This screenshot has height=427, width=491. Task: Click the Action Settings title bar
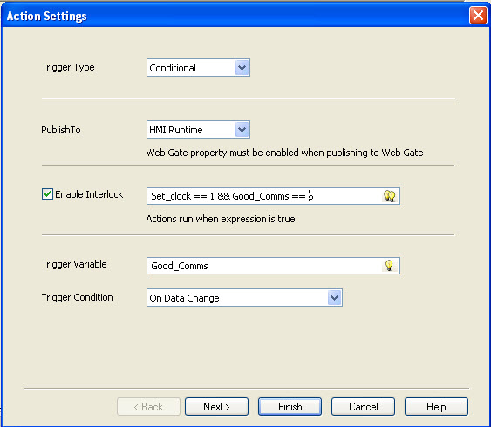pos(235,16)
